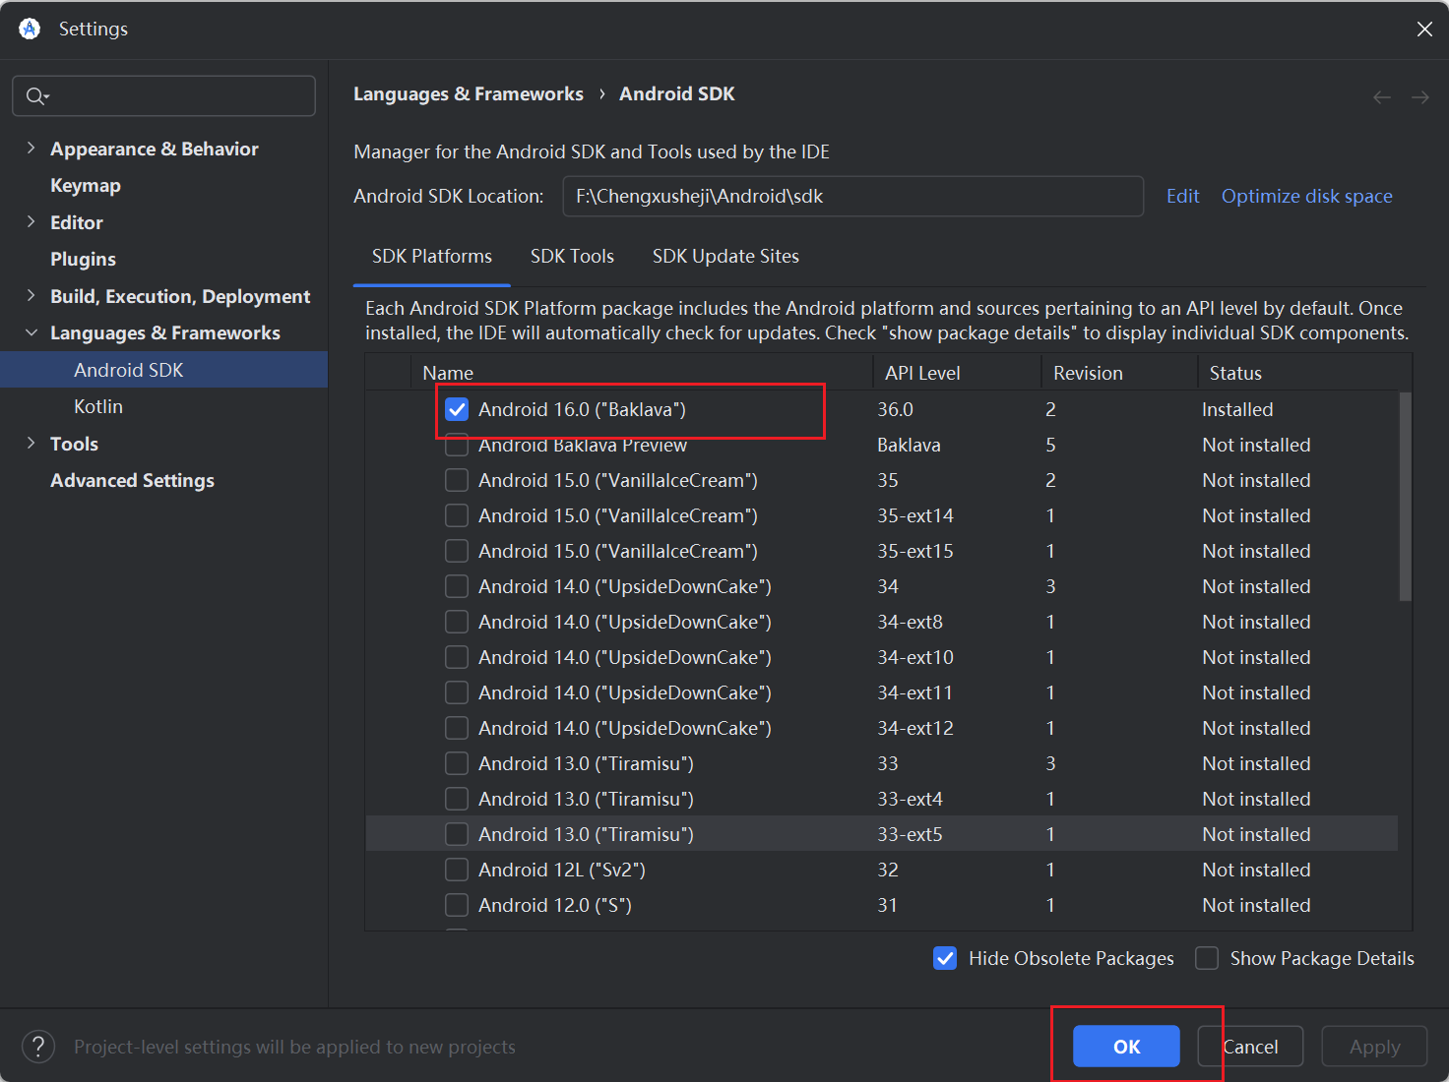Expand Appearance & Behavior tree node
The image size is (1449, 1082).
pyautogui.click(x=31, y=148)
